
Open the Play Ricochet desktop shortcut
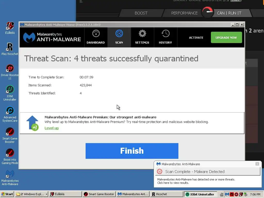(10, 49)
